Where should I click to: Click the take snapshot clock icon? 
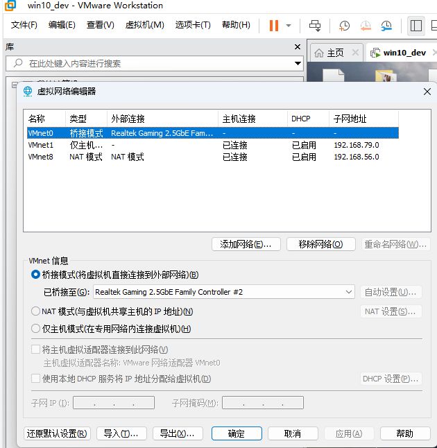[x=345, y=26]
